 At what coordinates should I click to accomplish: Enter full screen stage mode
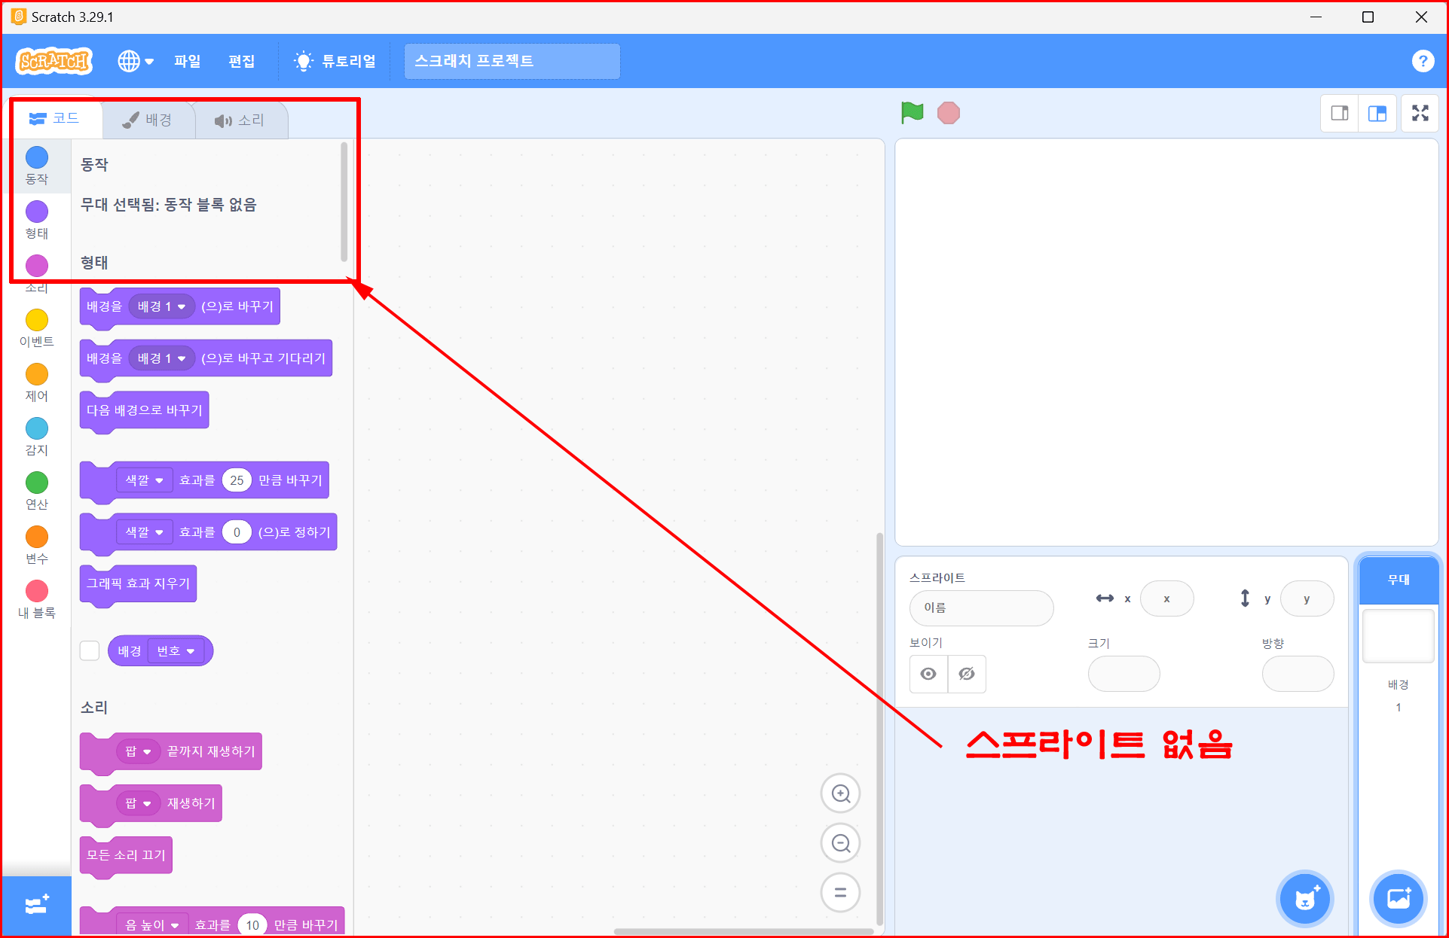pos(1420,113)
